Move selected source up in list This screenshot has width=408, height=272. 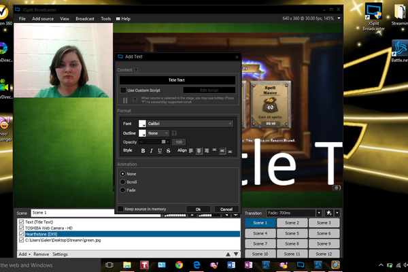pyautogui.click(x=228, y=254)
